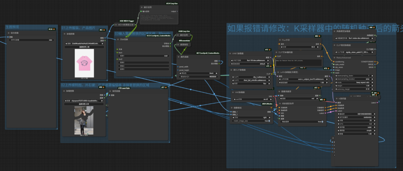The height and width of the screenshot is (171, 403).
Task: Click the #51 fox badge on 加载图像 node
Action: point(103,30)
